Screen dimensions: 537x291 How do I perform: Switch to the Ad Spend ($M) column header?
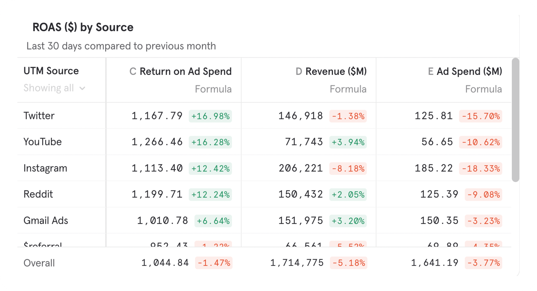point(469,71)
